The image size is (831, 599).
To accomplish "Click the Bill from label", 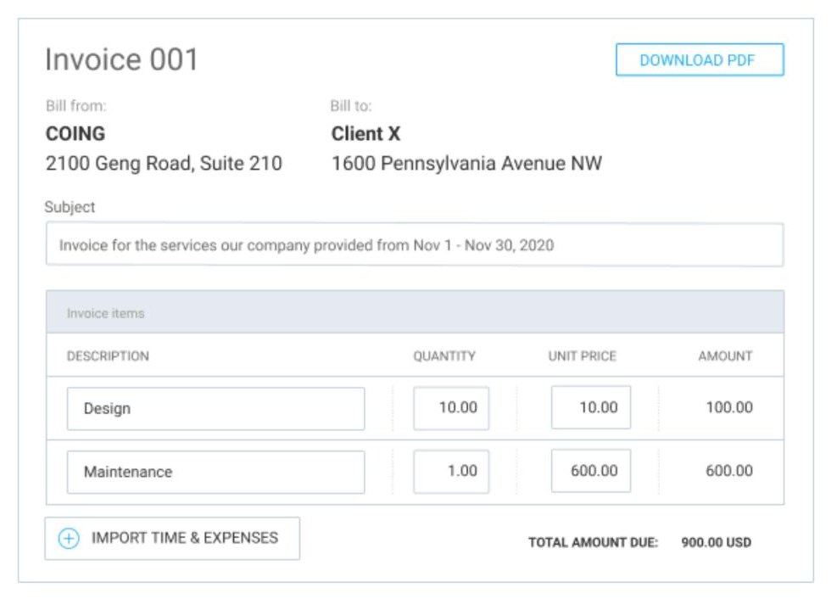I will pyautogui.click(x=75, y=106).
